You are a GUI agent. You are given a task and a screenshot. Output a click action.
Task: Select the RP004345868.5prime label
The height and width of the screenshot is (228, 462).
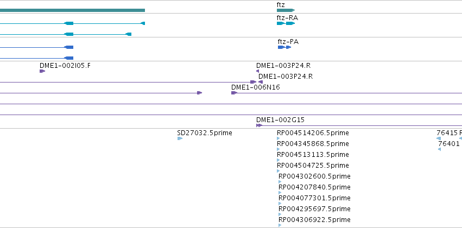pos(313,144)
